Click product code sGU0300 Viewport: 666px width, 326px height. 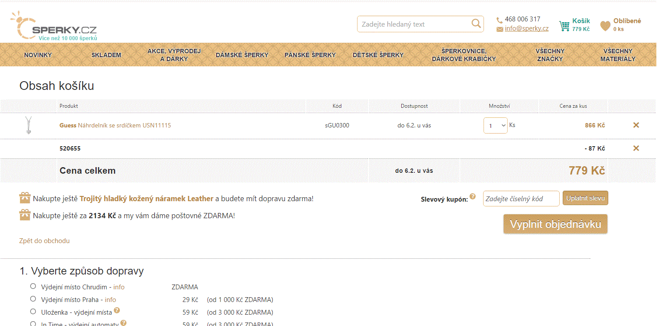click(337, 125)
